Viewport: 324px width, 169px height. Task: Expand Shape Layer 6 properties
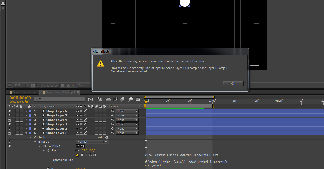coord(26,111)
